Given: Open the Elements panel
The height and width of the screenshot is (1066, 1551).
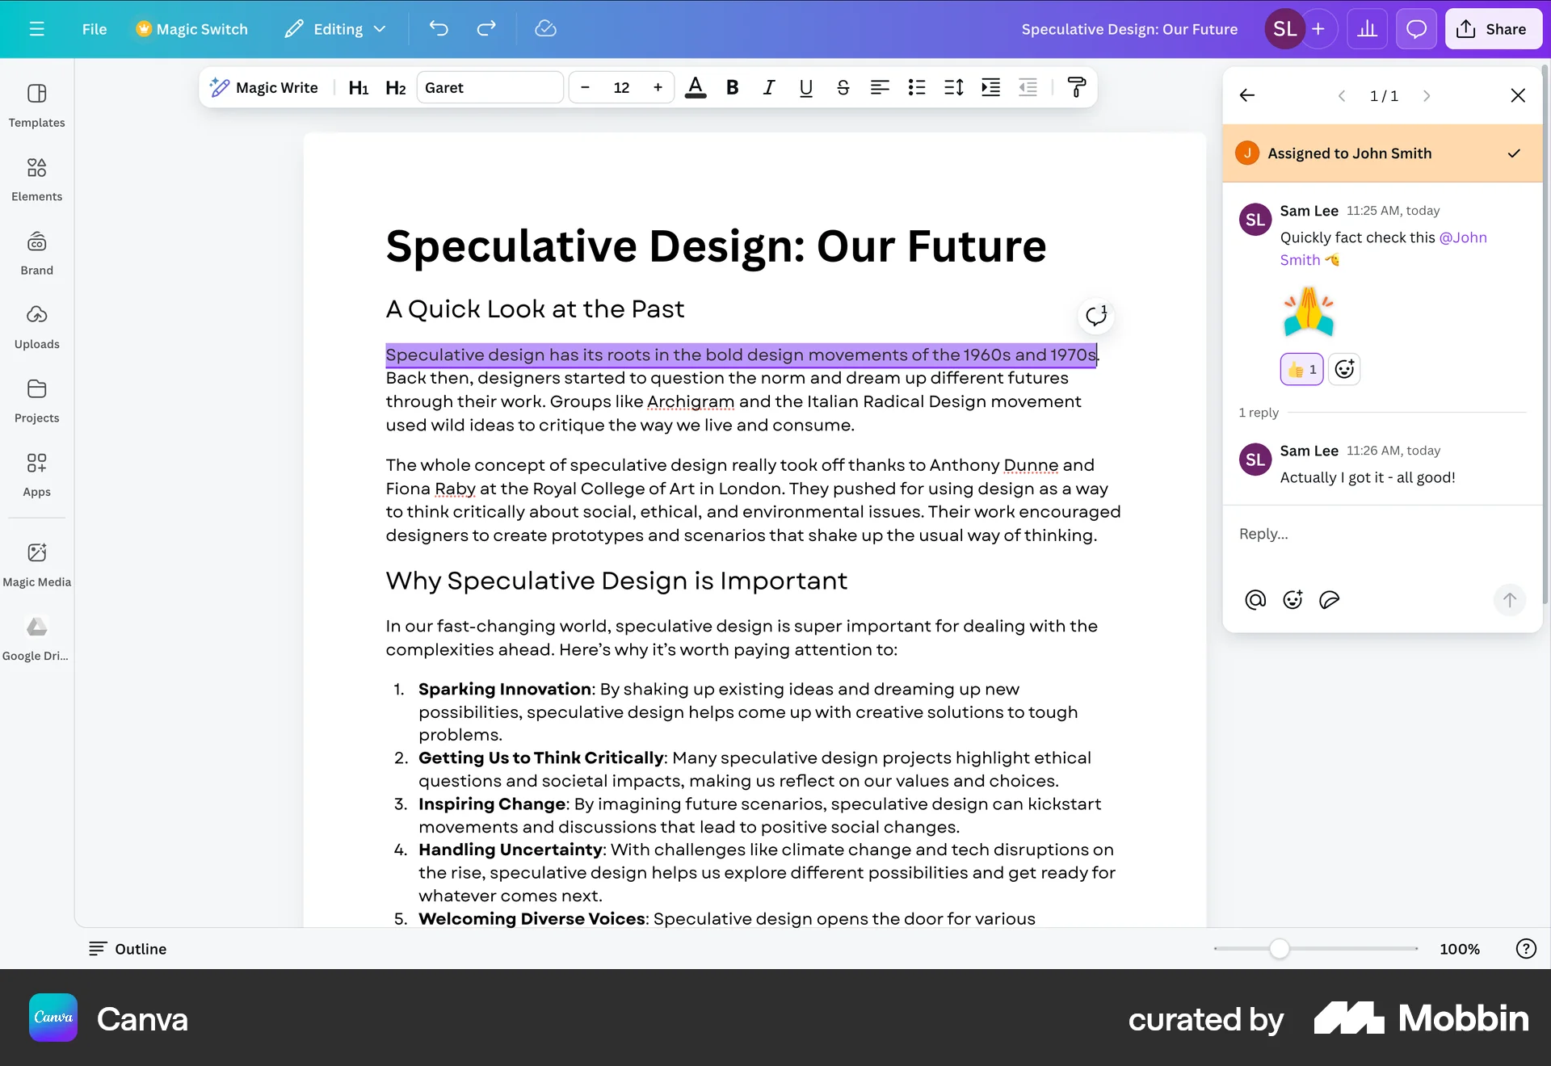Looking at the screenshot, I should (36, 178).
